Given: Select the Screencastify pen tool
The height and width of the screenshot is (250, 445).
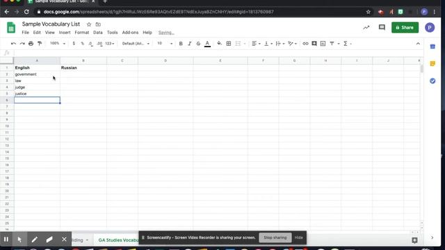Looking at the screenshot, I should tap(34, 240).
